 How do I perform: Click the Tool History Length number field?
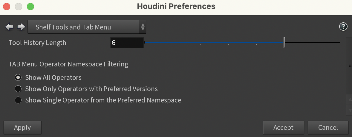127,43
